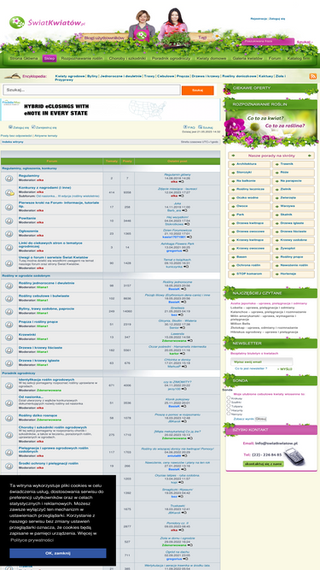Click the forum status icon beside Ogłoszenia
This screenshot has height=570, width=320.
9,234
